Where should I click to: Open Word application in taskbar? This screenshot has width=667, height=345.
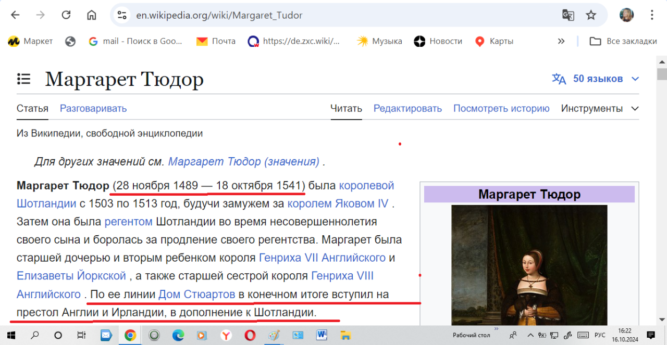point(322,335)
